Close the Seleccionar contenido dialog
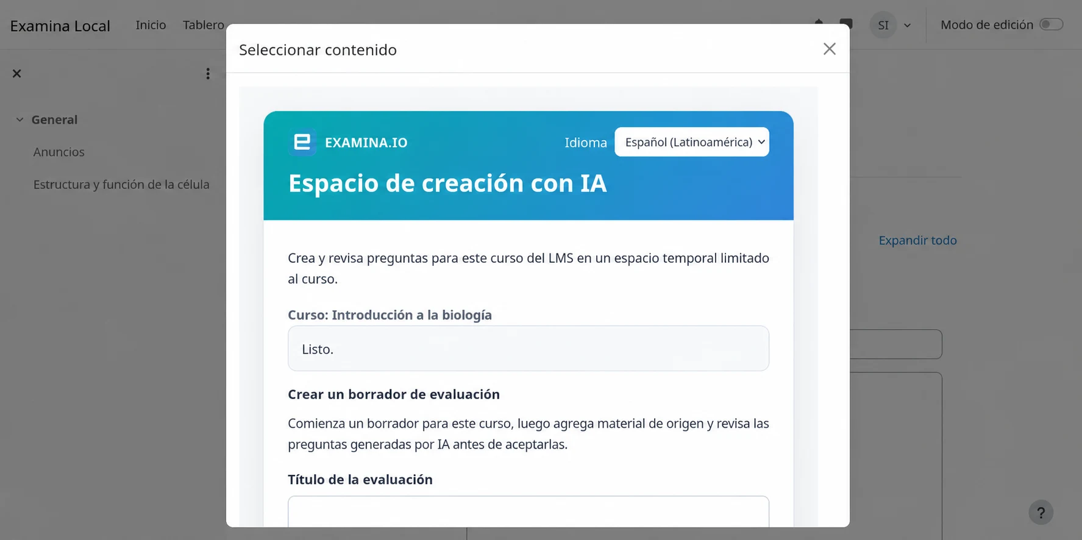1082x540 pixels. (x=829, y=49)
